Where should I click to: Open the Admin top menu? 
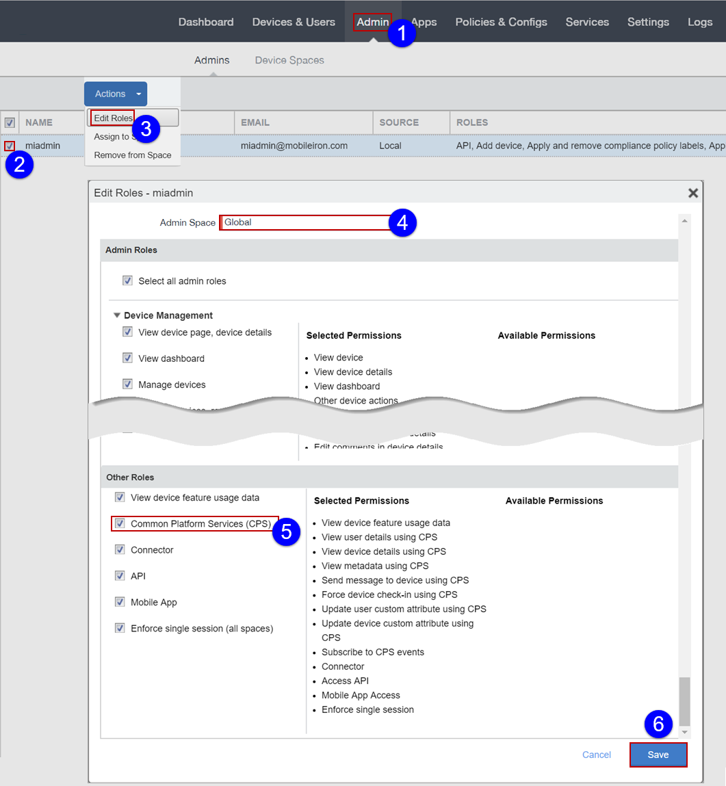coord(373,22)
